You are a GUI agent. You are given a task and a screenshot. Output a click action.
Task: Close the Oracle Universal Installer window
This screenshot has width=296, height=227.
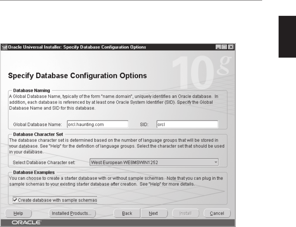(x=231, y=47)
